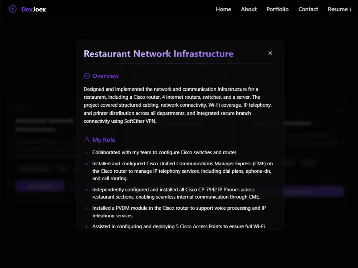Image resolution: width=358 pixels, height=268 pixels.
Task: Click the DevJoex circular logo icon
Action: [13, 9]
